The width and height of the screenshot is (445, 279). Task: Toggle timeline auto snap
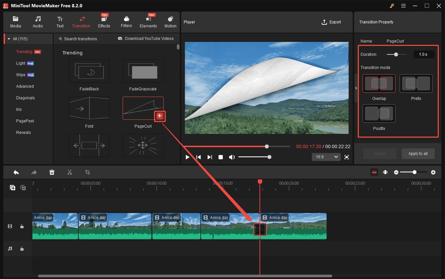(374, 172)
